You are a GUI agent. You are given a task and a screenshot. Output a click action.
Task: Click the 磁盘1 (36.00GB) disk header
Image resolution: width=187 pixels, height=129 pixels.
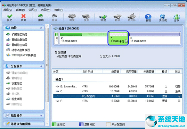tap(66, 28)
